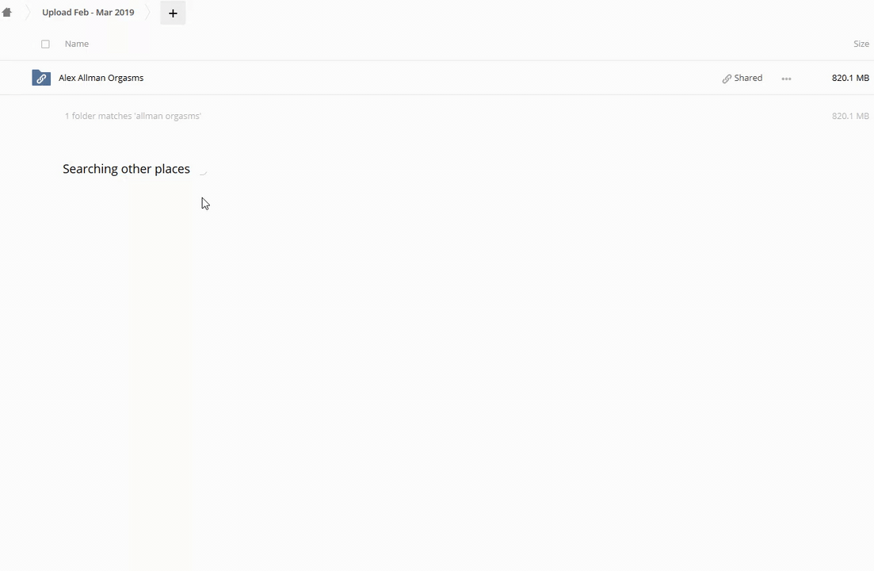Open the Upload Feb - Mar 2019 breadcrumb
The image size is (874, 571).
88,13
